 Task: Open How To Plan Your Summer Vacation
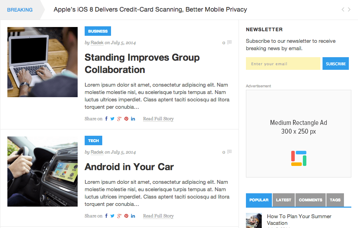299,220
